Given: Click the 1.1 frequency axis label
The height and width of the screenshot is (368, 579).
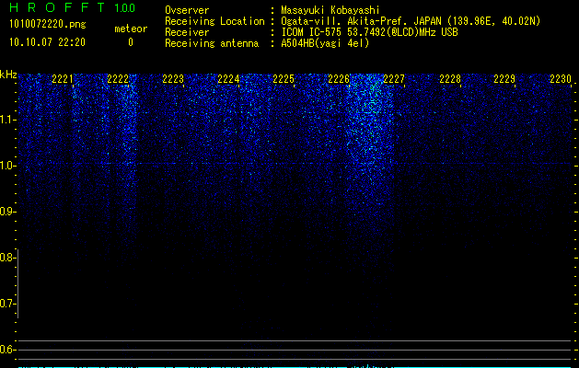Looking at the screenshot, I should (x=8, y=120).
